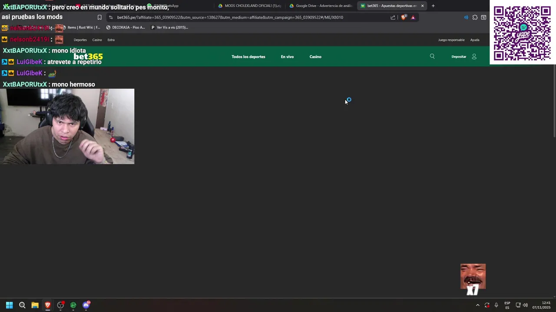Open the Windows Start menu
The image size is (556, 312).
9,305
